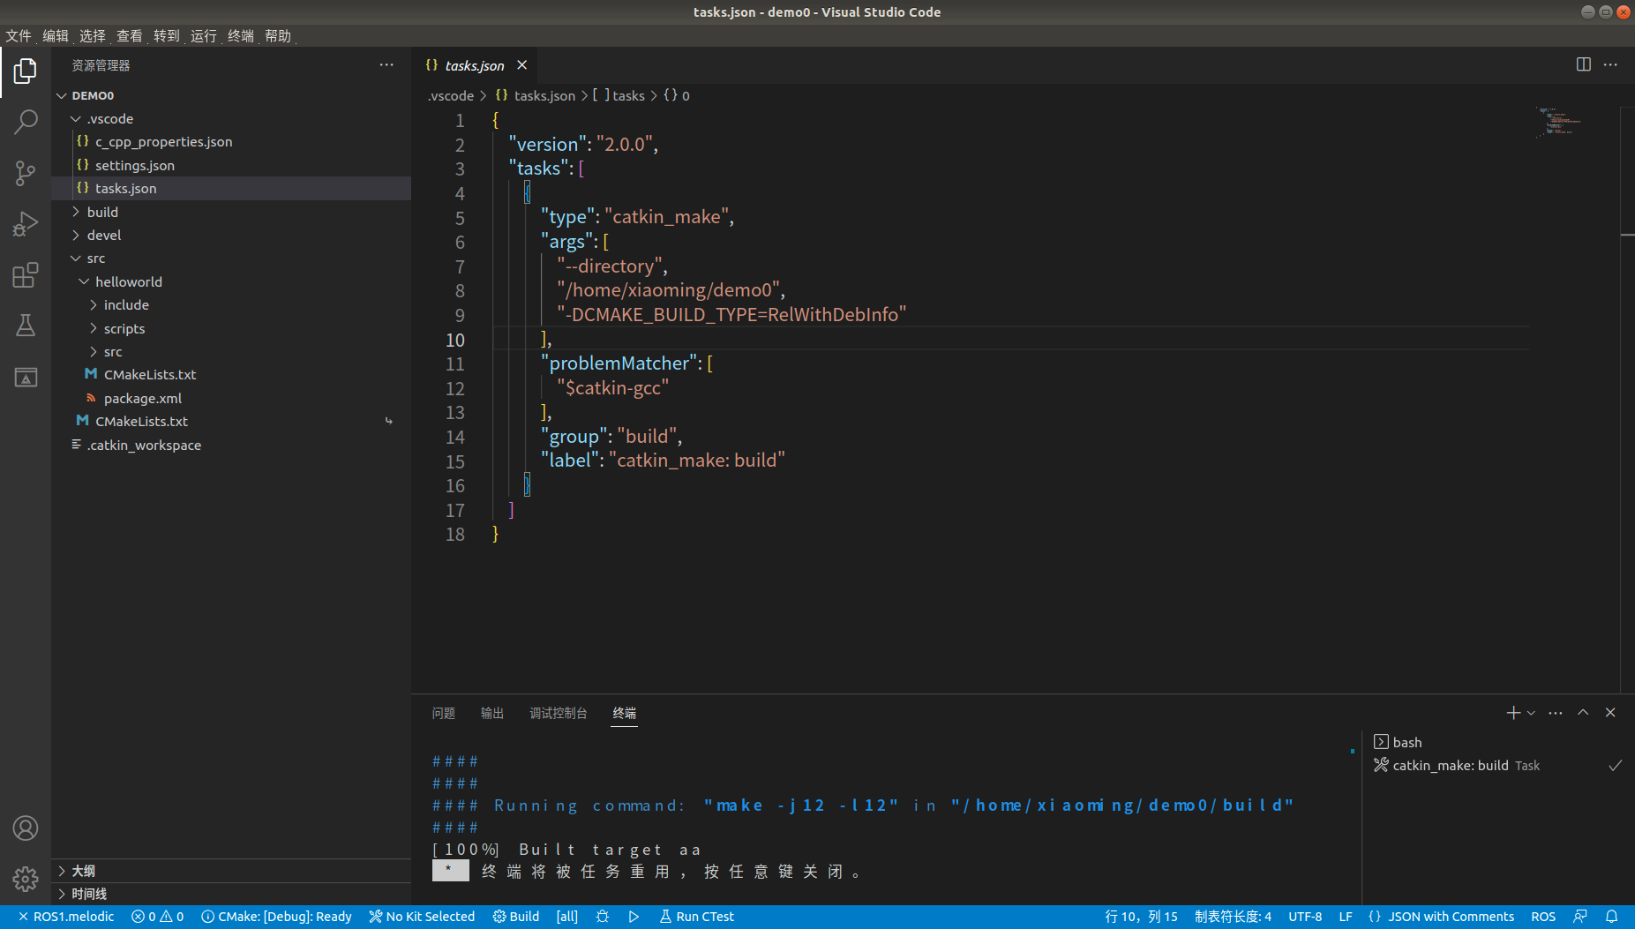The image size is (1635, 929).
Task: Open the Explorer sidebar icon
Action: 26,71
